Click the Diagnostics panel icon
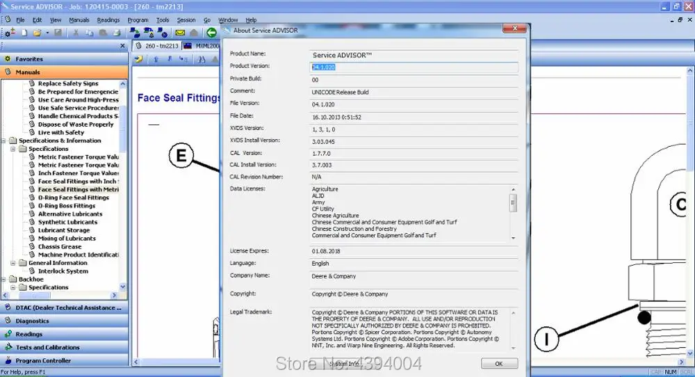695x377 pixels. [8, 321]
